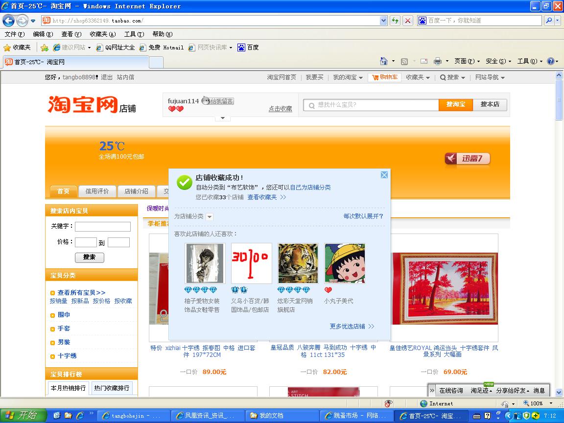Viewport: 564px width, 423px height.
Task: Click the 给我留言 wangwang message icon
Action: 217,101
